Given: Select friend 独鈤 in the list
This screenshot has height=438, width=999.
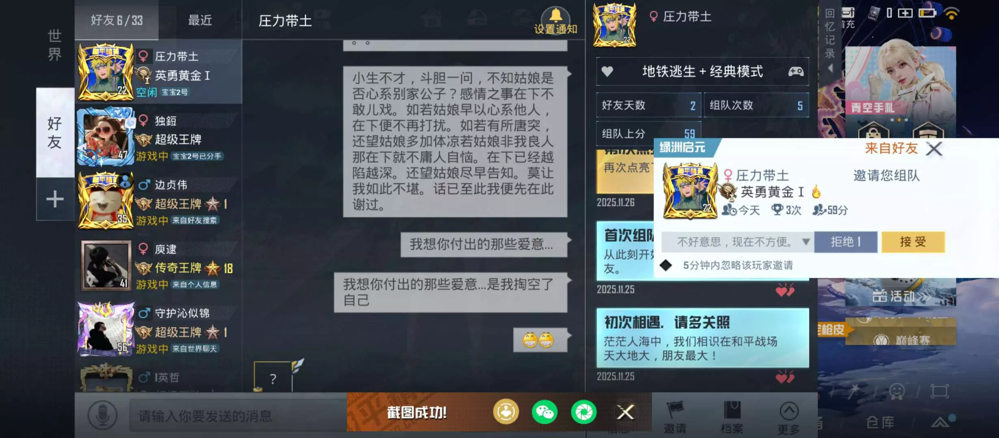Looking at the screenshot, I should [158, 137].
